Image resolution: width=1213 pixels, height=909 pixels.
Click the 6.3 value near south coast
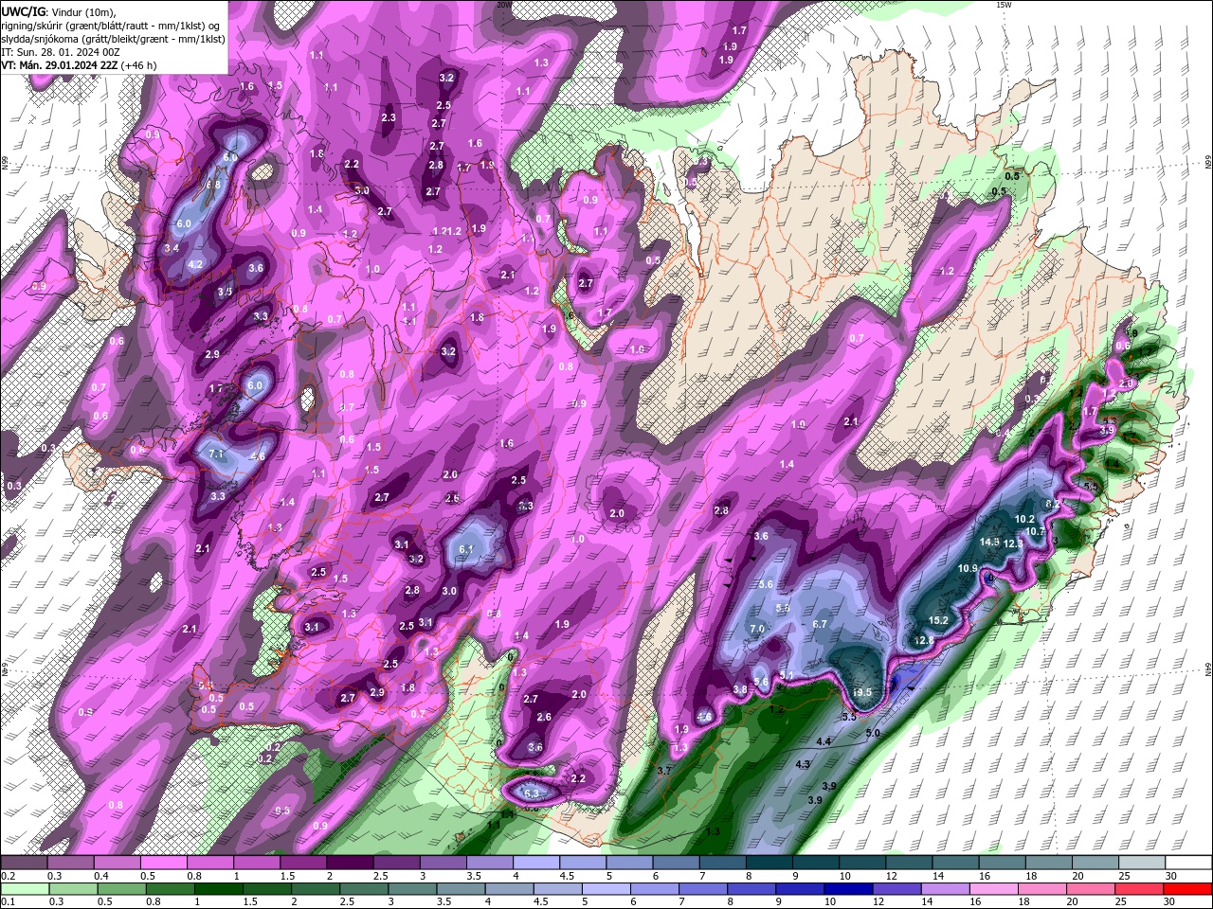coord(531,793)
